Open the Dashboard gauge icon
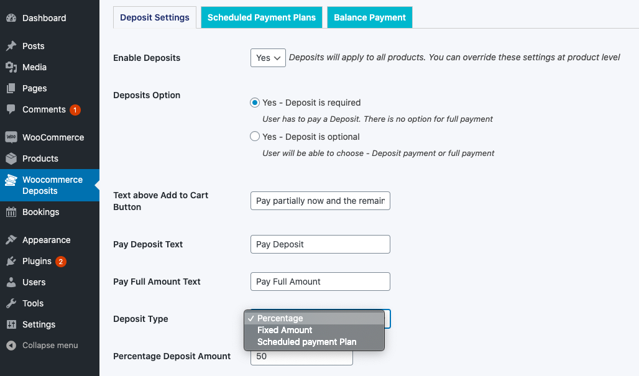 [11, 18]
